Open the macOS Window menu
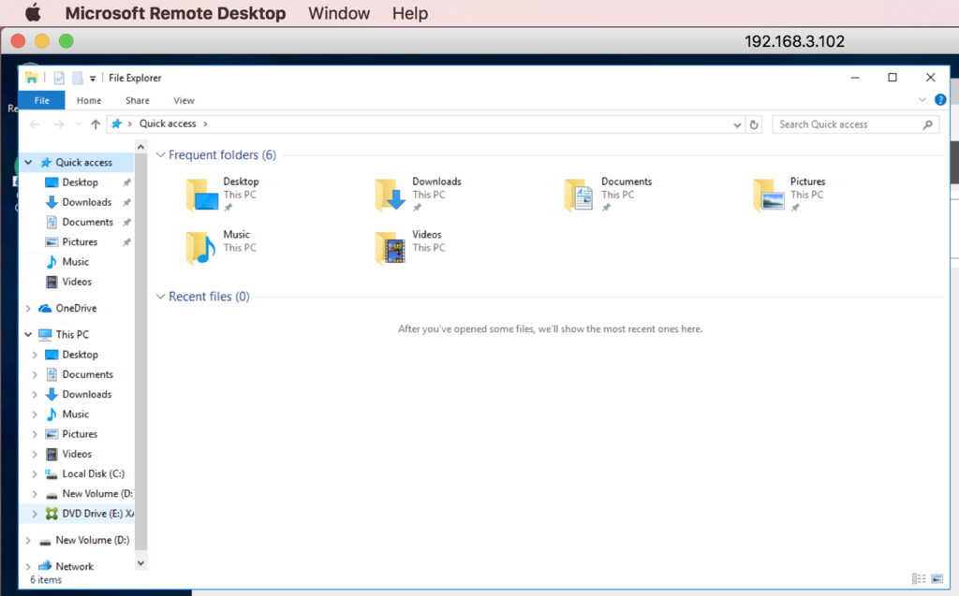 pyautogui.click(x=339, y=13)
